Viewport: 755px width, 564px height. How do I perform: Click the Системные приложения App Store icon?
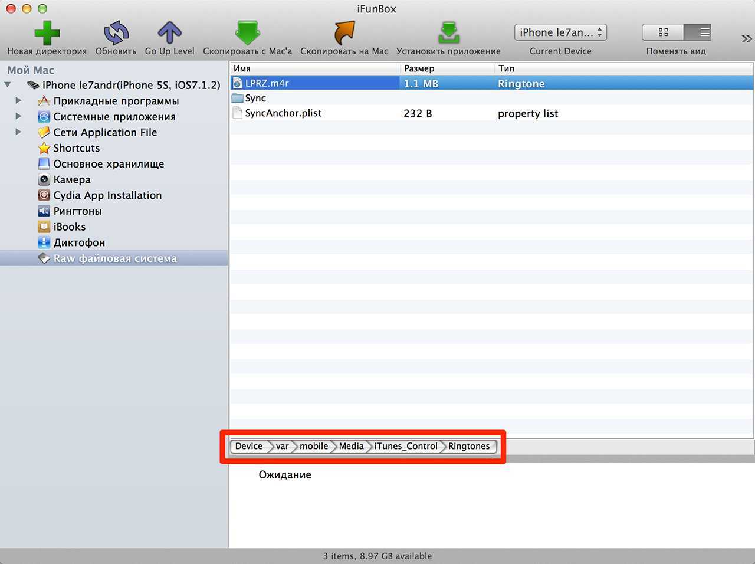(x=44, y=116)
